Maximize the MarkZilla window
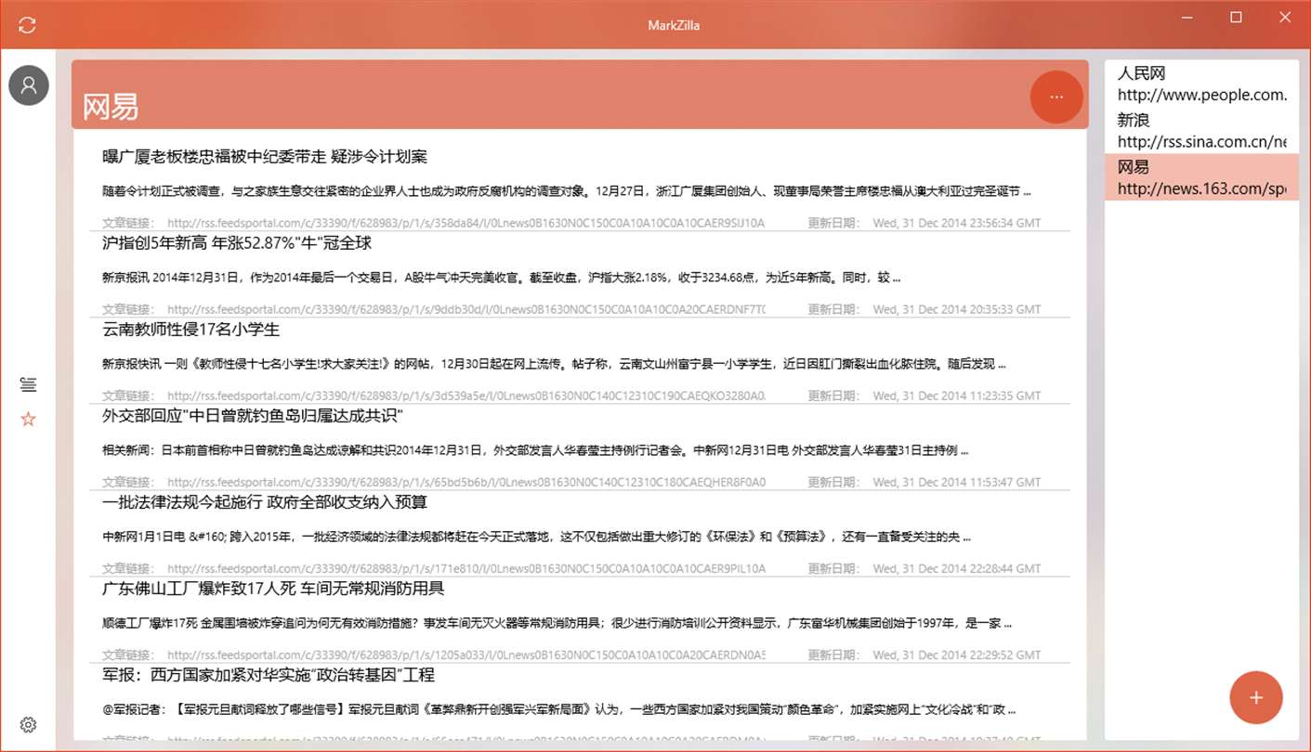The height and width of the screenshot is (752, 1311). [x=1236, y=18]
